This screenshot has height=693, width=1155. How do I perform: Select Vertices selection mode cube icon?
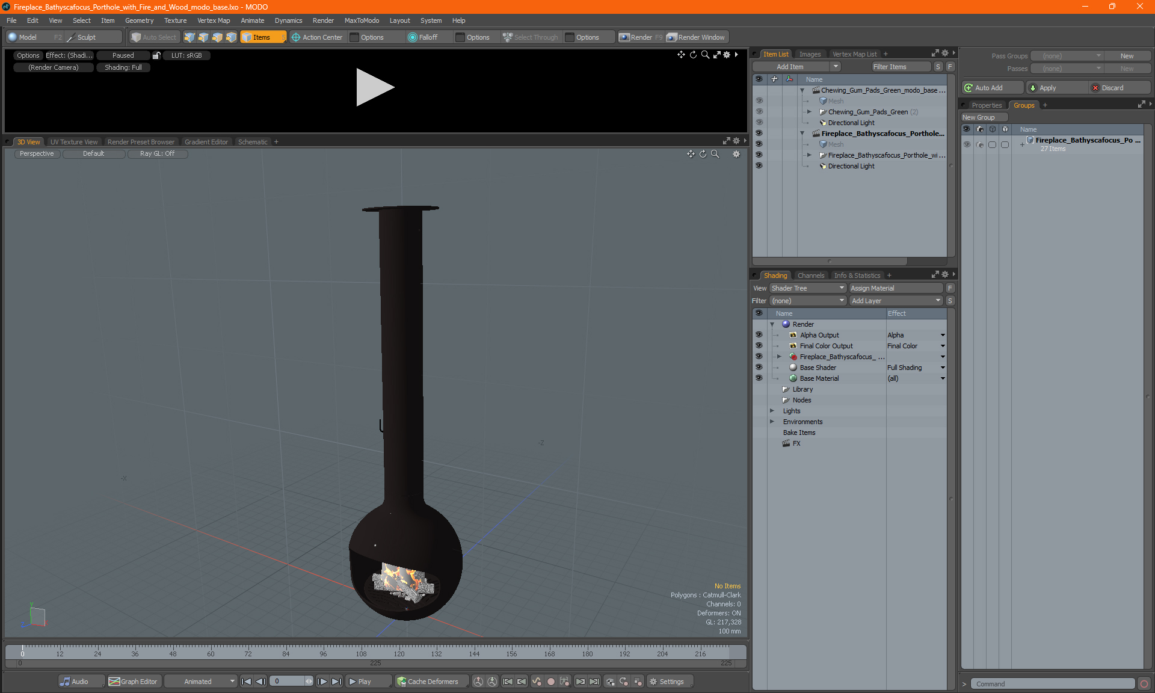click(x=189, y=37)
